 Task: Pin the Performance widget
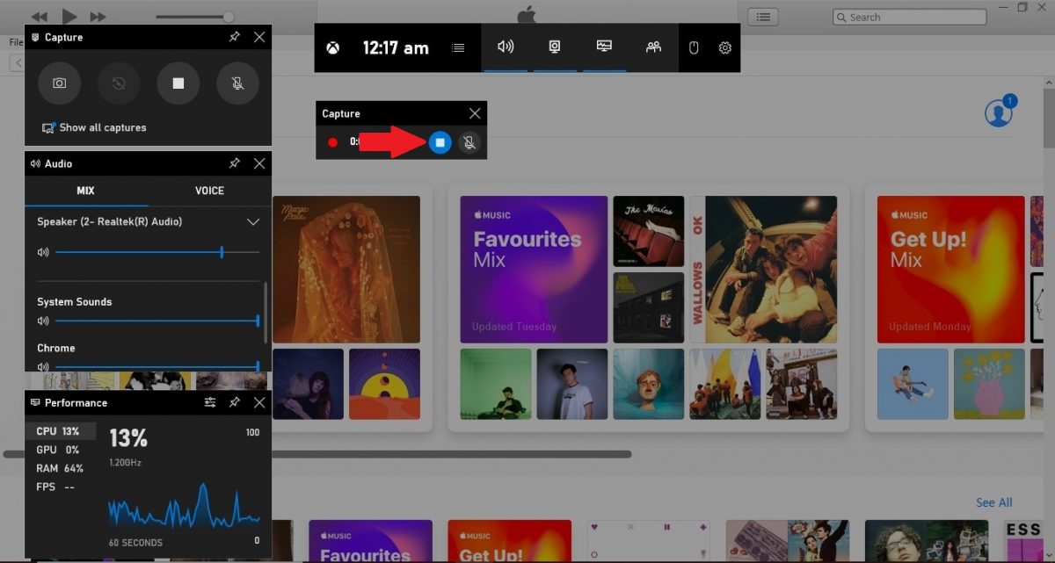tap(234, 402)
